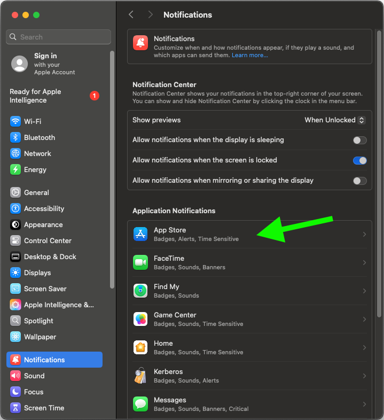Image resolution: width=384 pixels, height=420 pixels.
Task: Click the sidebar vertical scrollbar
Action: 112,169
